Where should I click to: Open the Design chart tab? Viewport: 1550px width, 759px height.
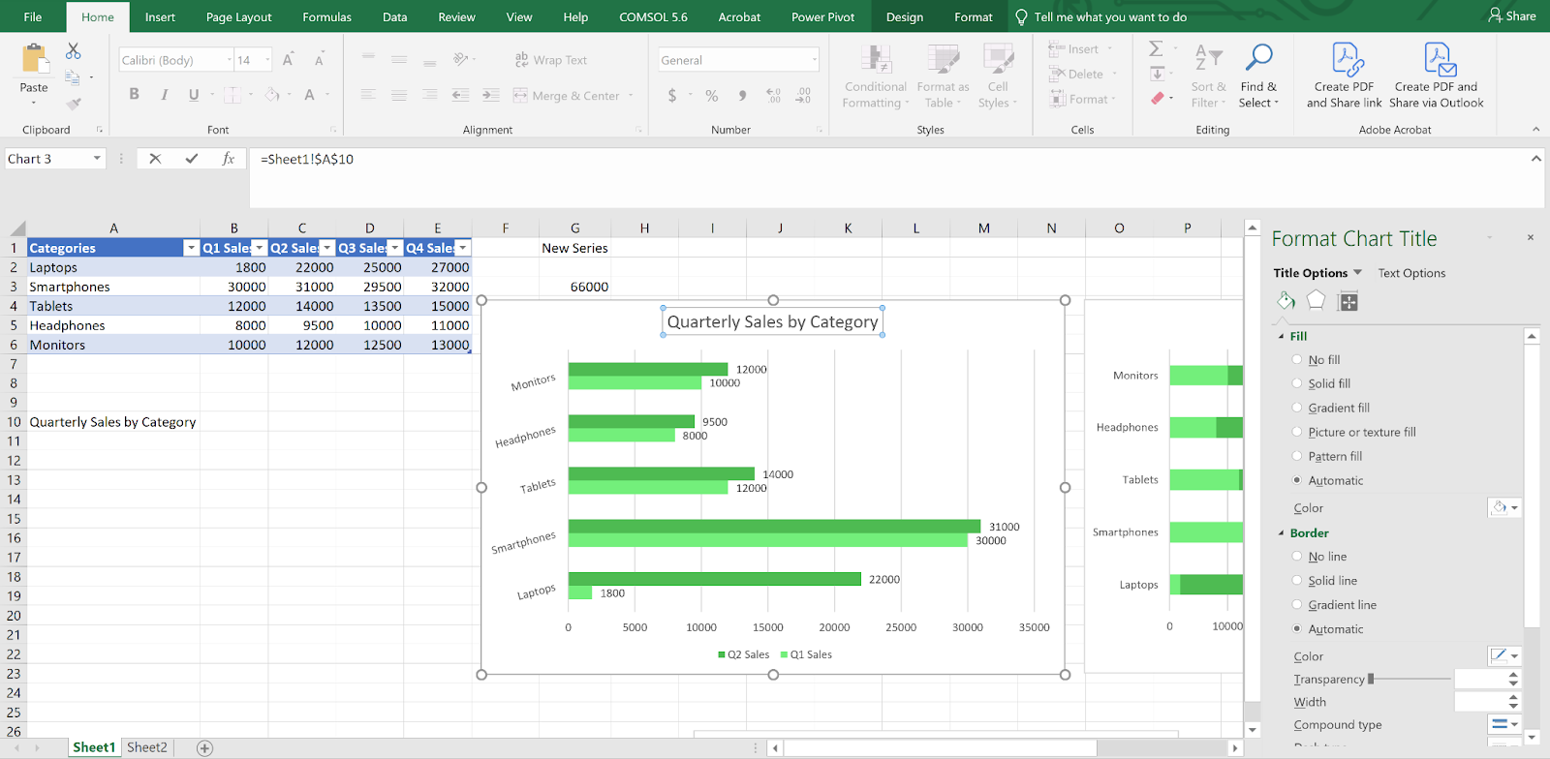[x=905, y=16]
